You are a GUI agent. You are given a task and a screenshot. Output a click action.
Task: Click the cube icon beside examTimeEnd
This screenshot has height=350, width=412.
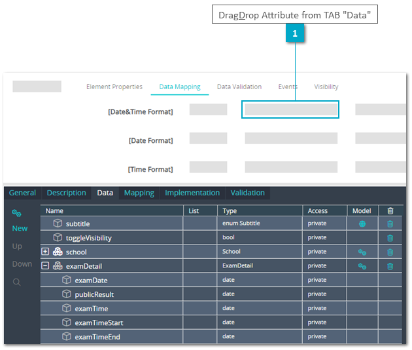pyautogui.click(x=67, y=336)
